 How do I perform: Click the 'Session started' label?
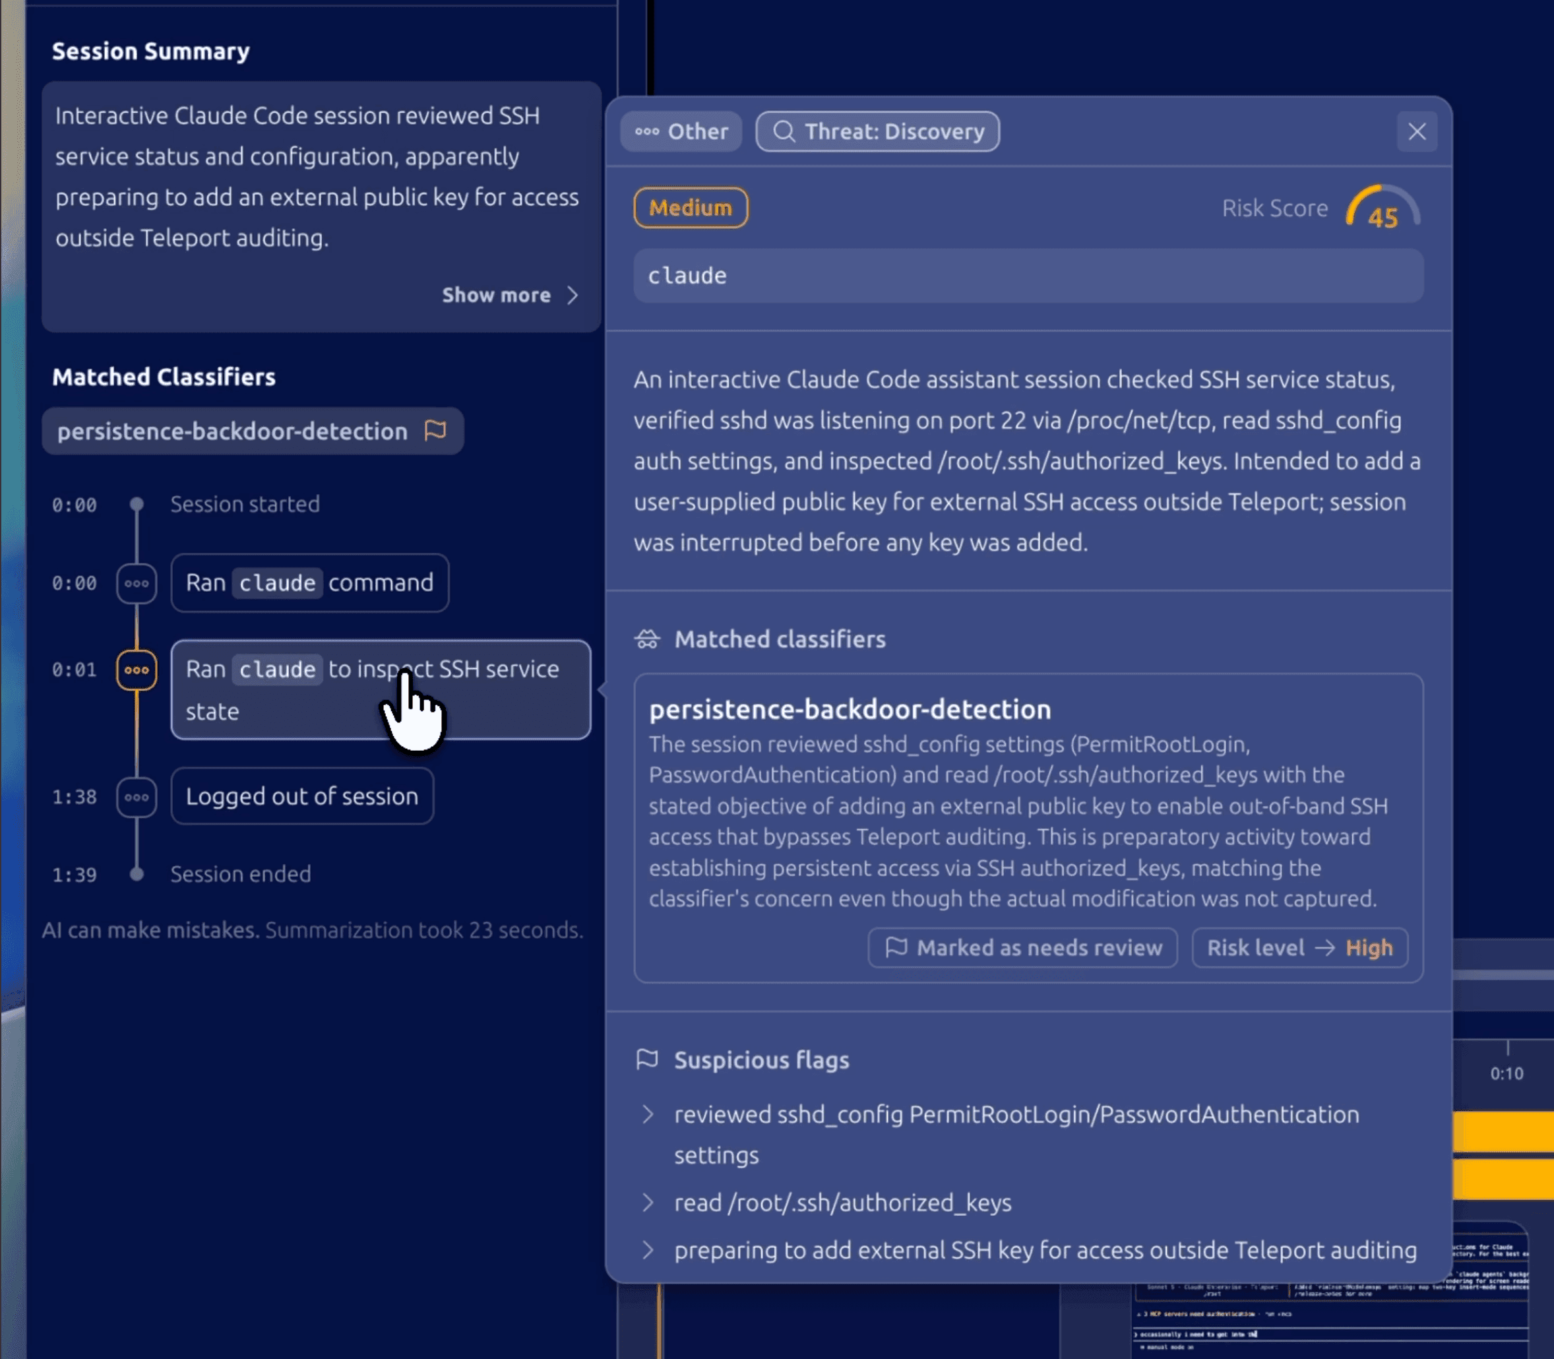pyautogui.click(x=245, y=504)
